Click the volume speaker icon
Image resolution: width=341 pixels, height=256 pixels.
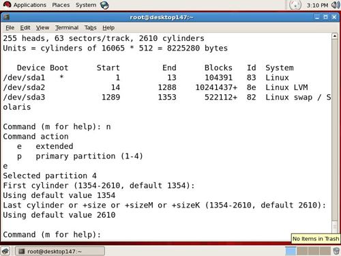[336, 5]
